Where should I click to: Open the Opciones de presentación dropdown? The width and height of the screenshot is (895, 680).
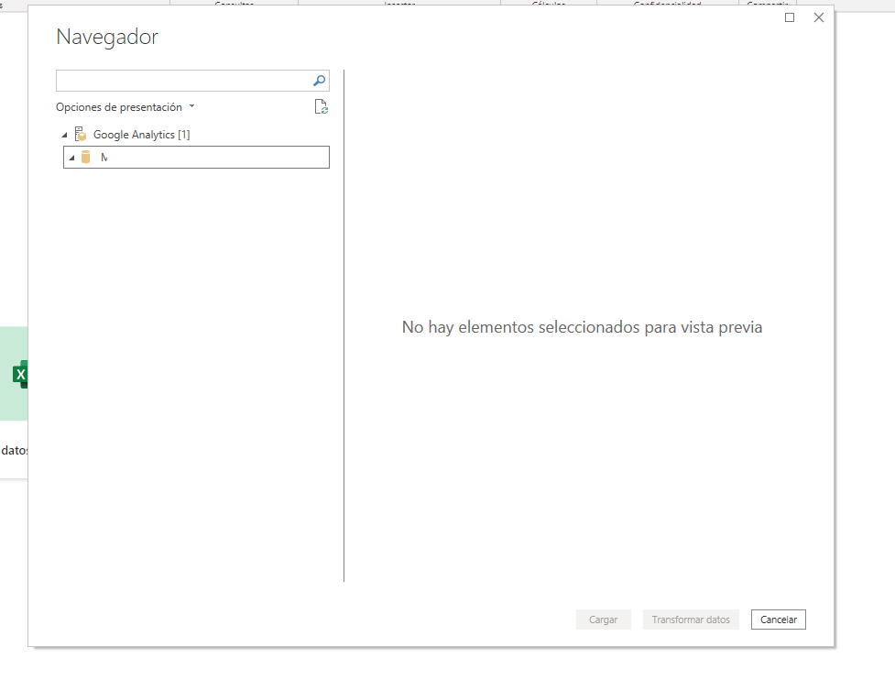click(x=125, y=107)
